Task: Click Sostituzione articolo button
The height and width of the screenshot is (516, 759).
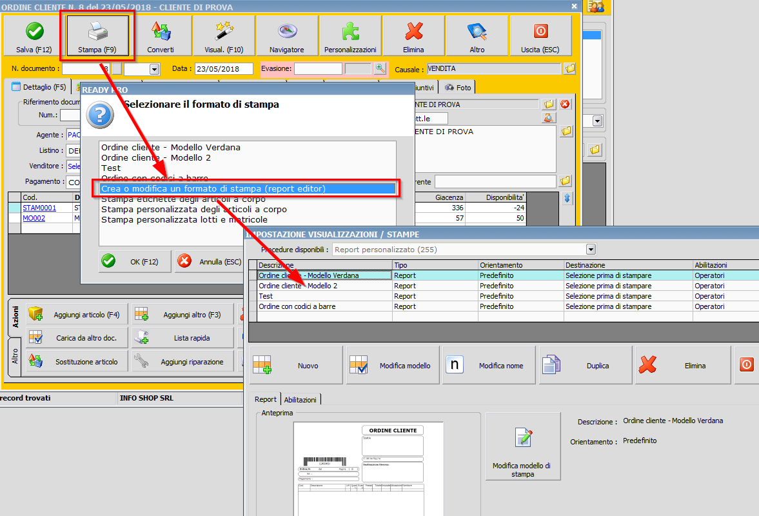Action: pos(77,361)
